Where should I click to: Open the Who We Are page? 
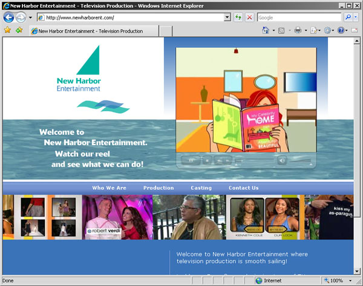click(110, 188)
